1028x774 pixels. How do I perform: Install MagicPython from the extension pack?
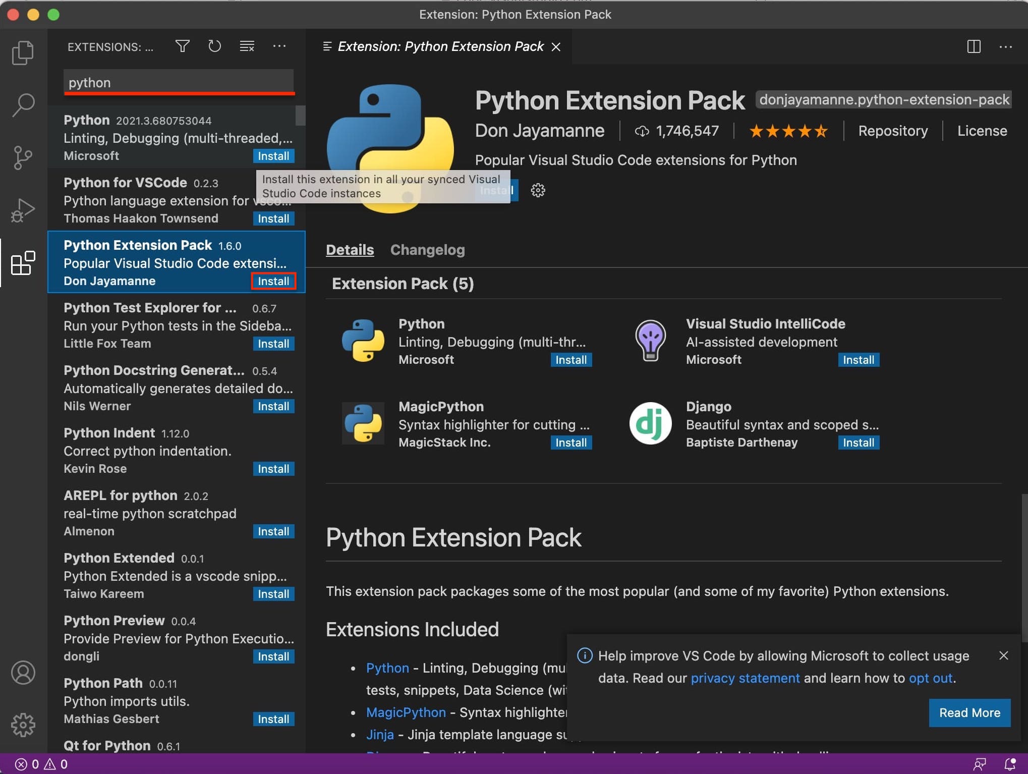tap(571, 443)
